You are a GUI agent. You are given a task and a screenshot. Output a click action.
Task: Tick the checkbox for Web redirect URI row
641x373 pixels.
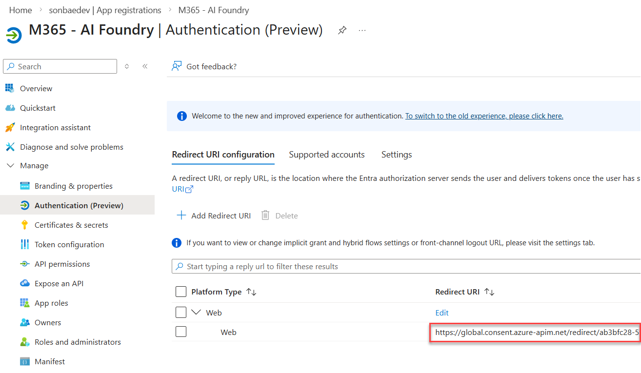pyautogui.click(x=181, y=332)
